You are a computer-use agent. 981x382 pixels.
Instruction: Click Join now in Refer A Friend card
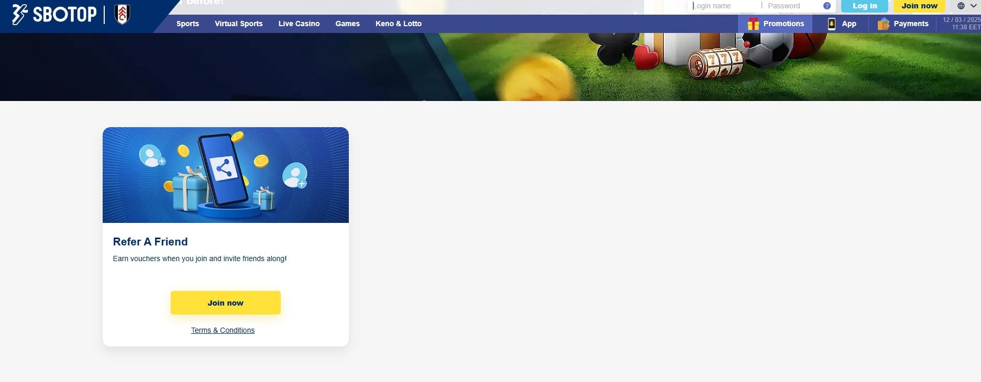226,303
